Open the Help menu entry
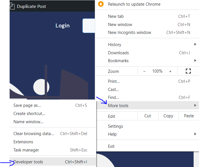This screenshot has width=199, height=167. point(147,134)
